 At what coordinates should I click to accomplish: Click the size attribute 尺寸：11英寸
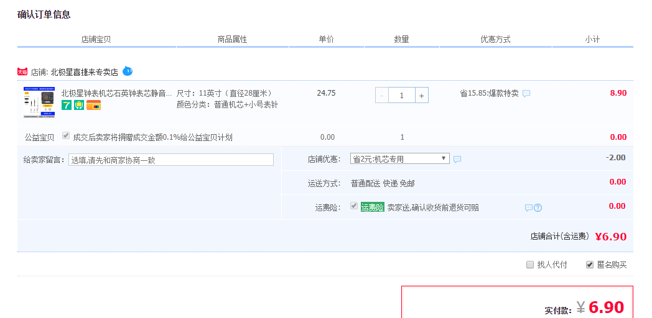[225, 93]
